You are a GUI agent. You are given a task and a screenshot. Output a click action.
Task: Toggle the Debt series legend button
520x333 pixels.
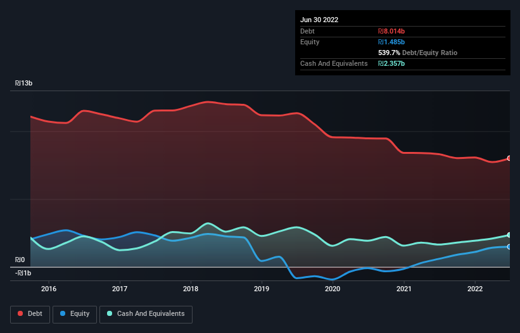(30, 314)
